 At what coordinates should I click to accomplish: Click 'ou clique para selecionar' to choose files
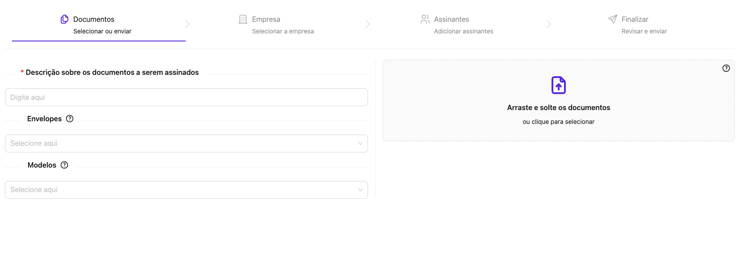[558, 121]
